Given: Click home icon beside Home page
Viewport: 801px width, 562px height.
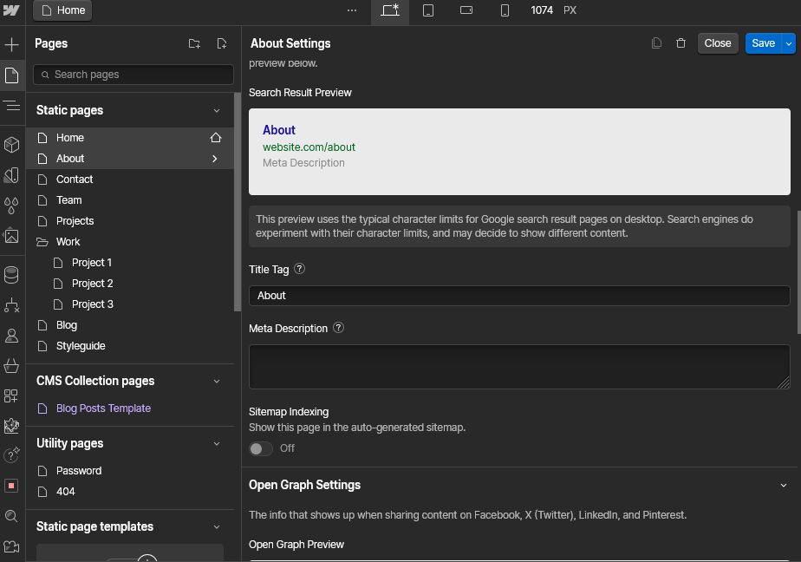Looking at the screenshot, I should coord(216,137).
